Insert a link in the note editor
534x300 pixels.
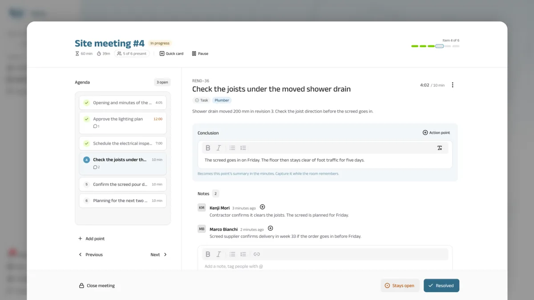point(256,254)
